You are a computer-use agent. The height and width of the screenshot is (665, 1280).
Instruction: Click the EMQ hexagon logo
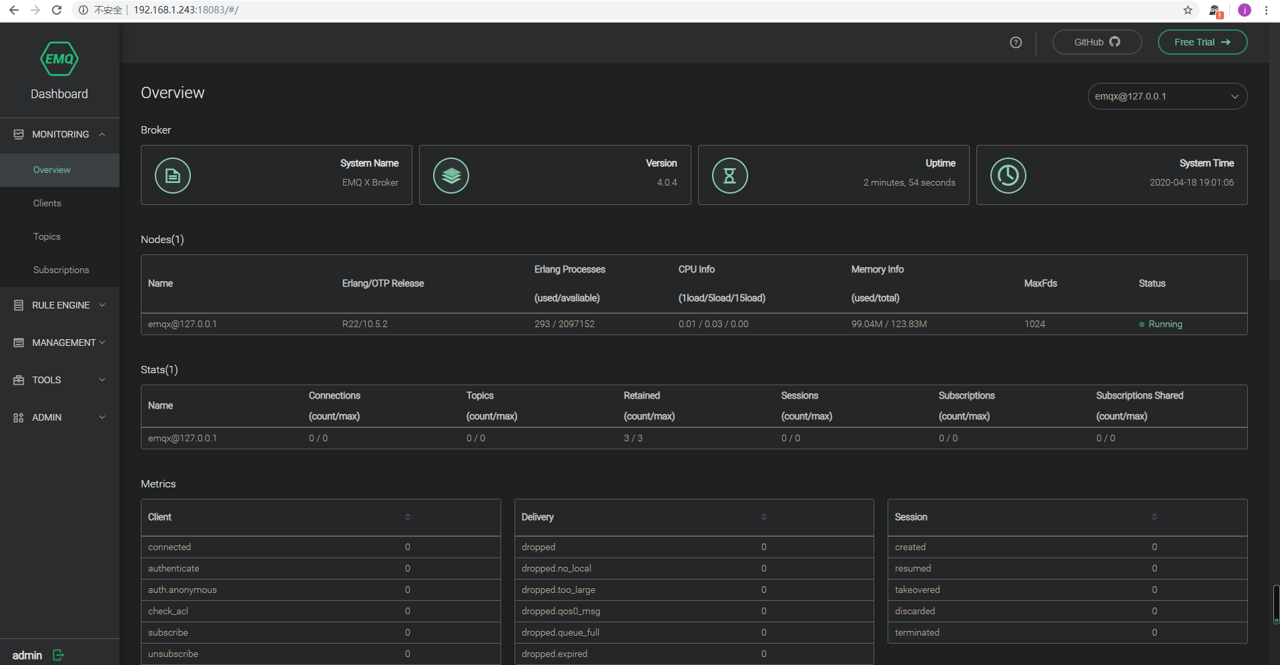pos(59,59)
